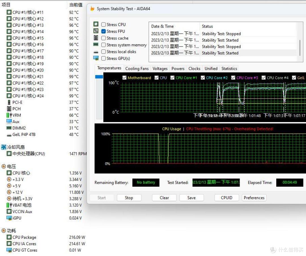Viewport: 306px width, 256px height.
Task: Click the power (功耗) section icon
Action: click(3, 230)
